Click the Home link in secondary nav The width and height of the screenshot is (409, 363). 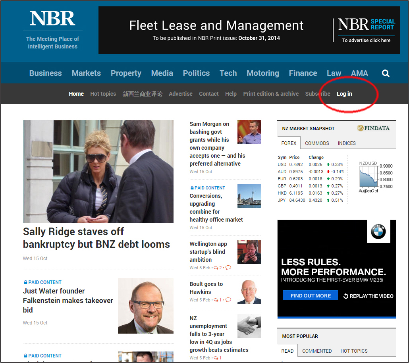click(x=76, y=94)
